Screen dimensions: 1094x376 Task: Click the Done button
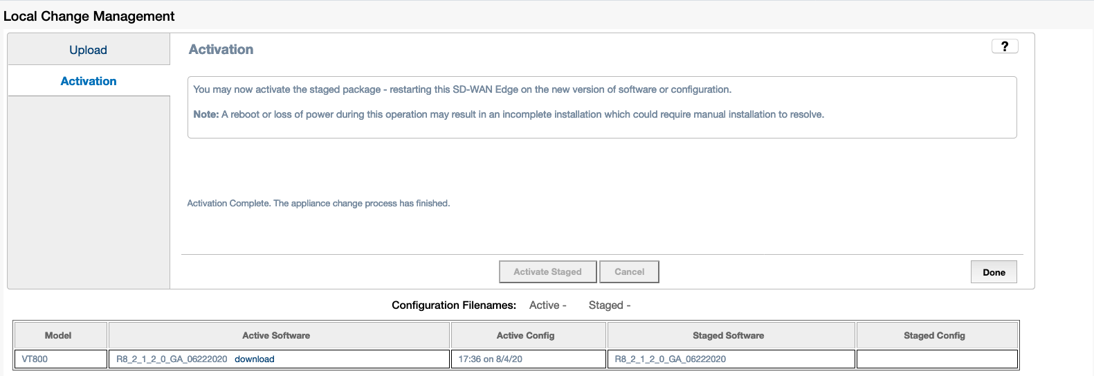tap(994, 272)
